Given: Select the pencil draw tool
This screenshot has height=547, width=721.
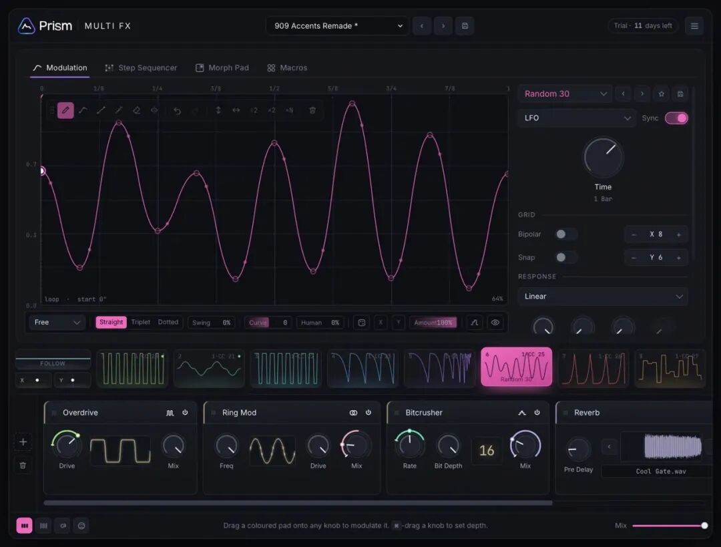Looking at the screenshot, I should 65,110.
